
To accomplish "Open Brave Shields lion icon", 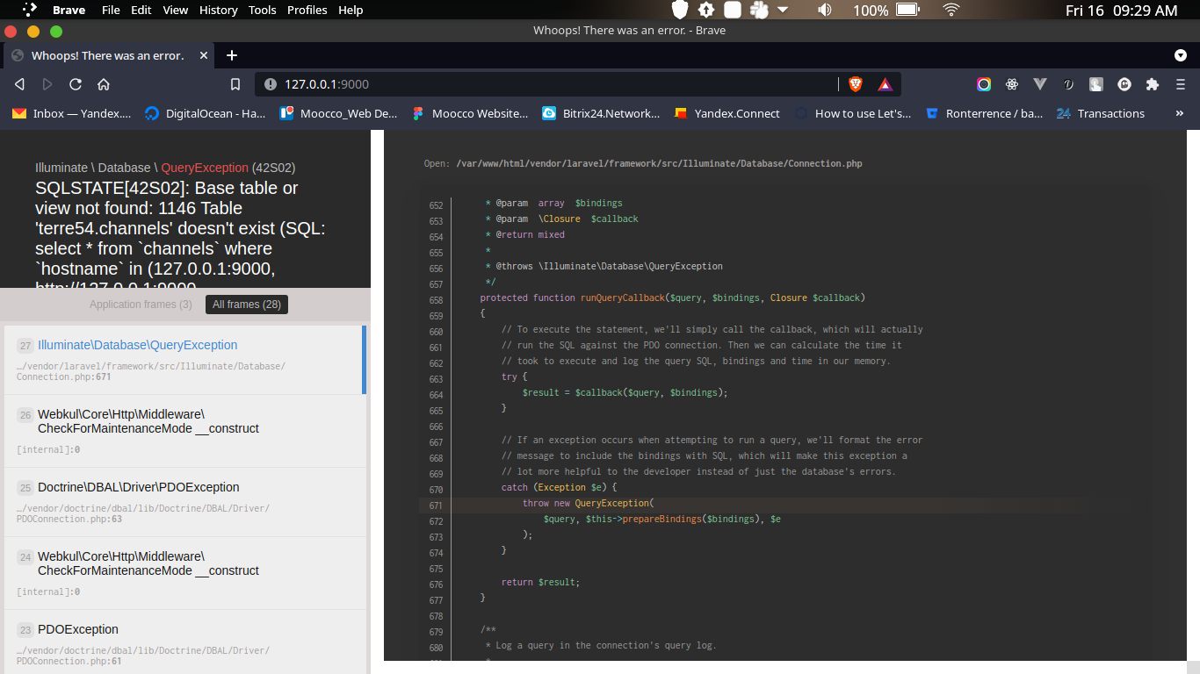I will click(x=856, y=84).
